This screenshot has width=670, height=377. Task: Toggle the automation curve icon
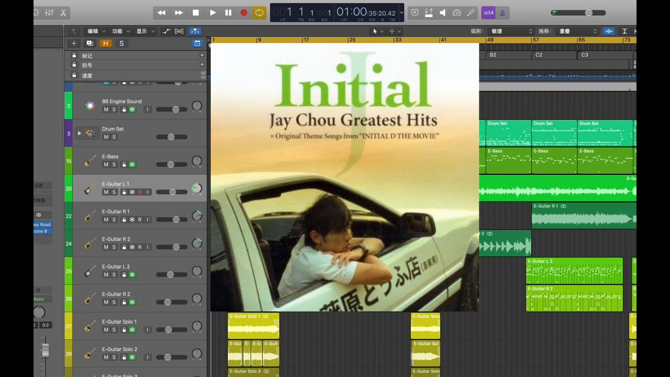[166, 31]
